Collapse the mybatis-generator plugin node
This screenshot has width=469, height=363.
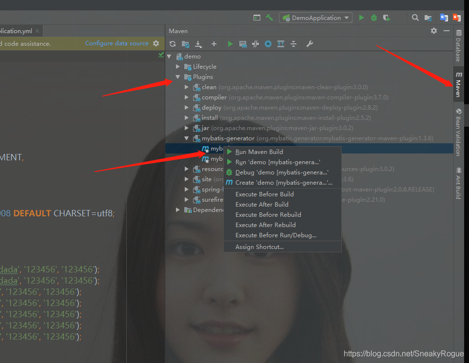pos(186,138)
